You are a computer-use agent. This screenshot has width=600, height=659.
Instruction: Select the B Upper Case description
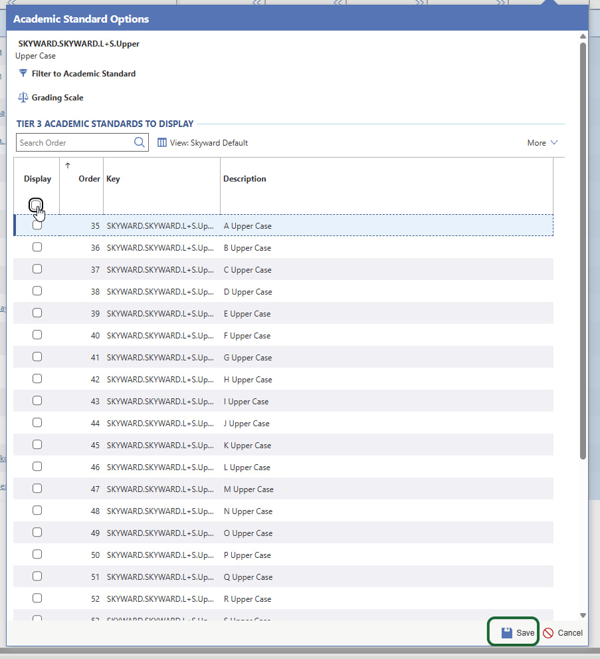pos(247,248)
